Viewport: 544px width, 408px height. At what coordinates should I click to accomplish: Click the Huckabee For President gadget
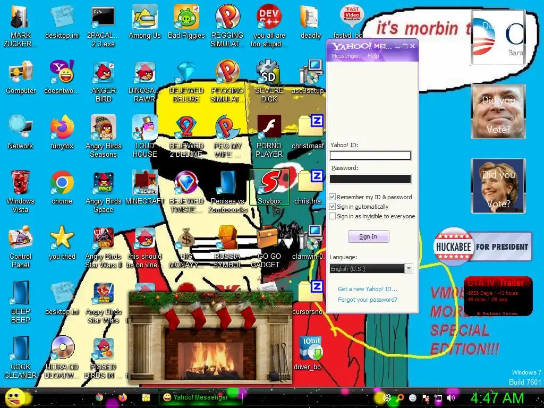click(x=482, y=246)
